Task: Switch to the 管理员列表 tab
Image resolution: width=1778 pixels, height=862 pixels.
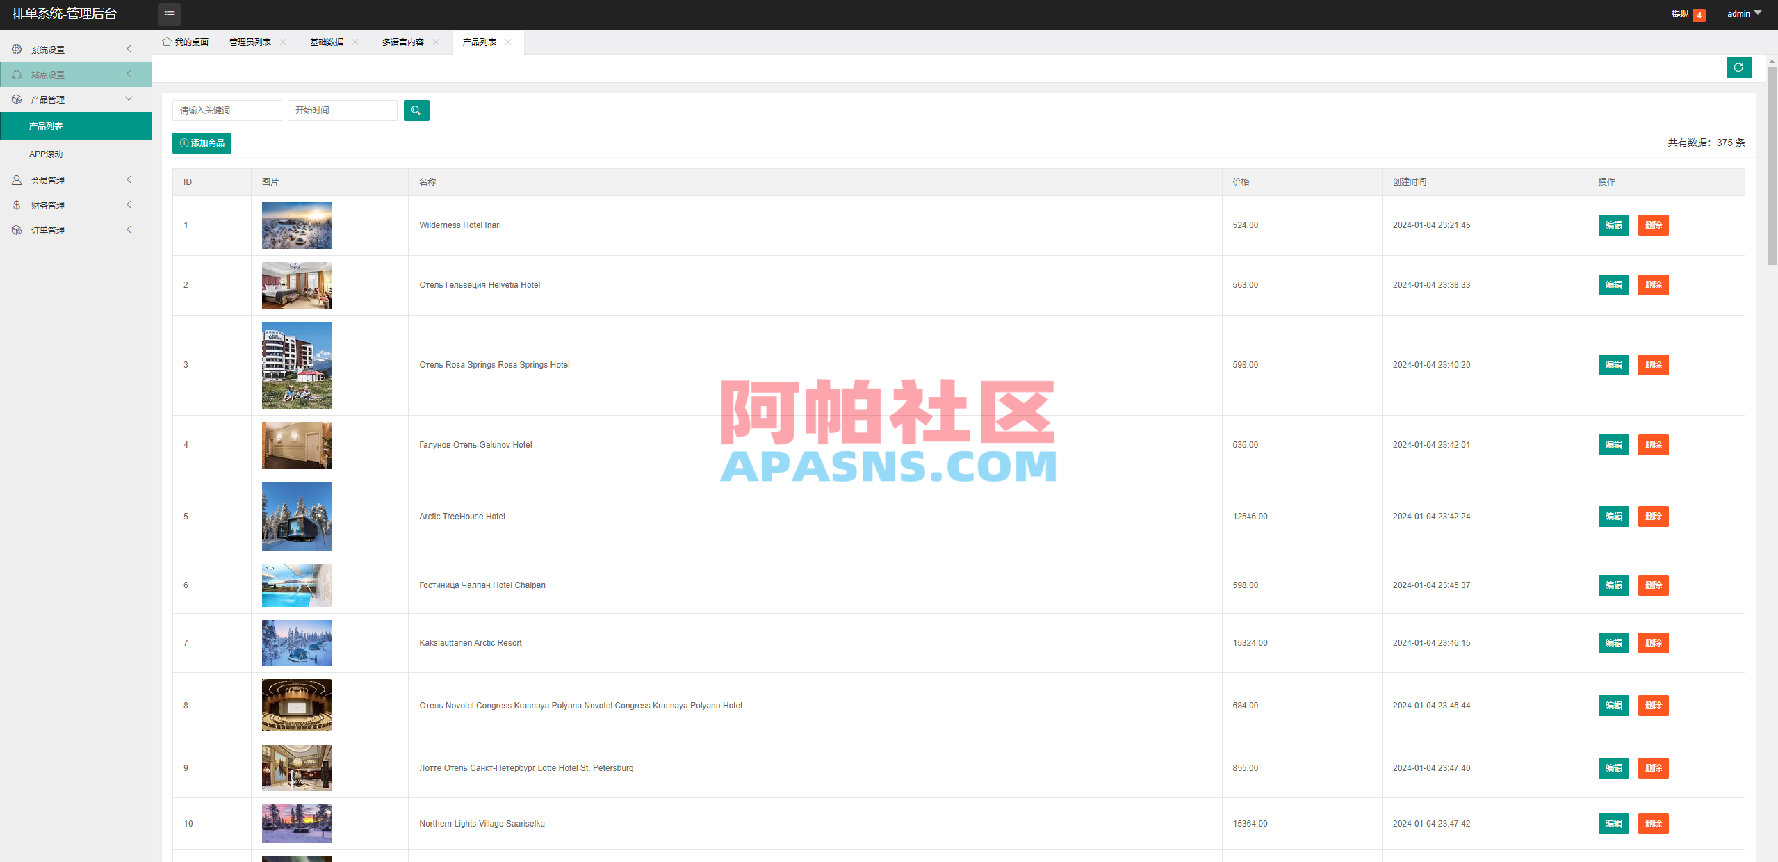Action: (x=248, y=42)
